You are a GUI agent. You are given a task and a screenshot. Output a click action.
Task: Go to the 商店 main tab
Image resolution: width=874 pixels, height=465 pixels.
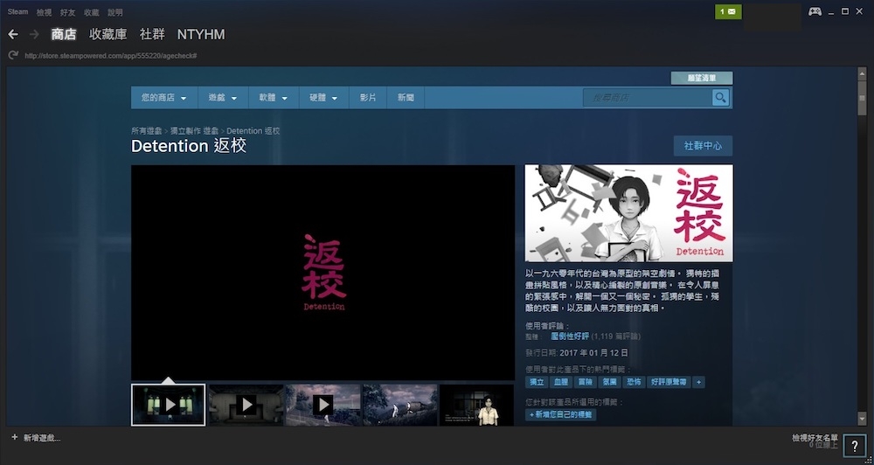point(64,35)
